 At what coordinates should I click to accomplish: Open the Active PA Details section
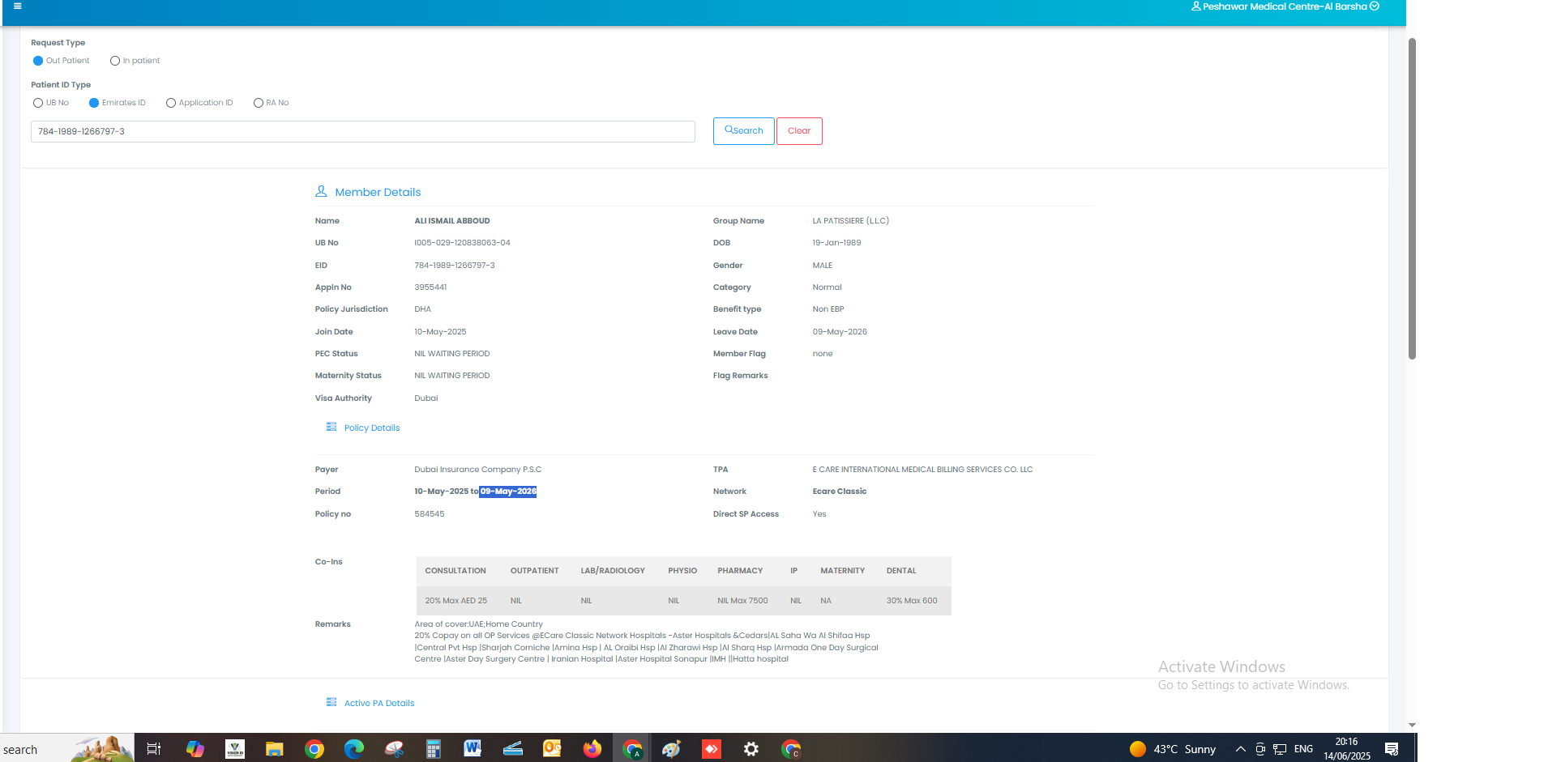pyautogui.click(x=378, y=703)
